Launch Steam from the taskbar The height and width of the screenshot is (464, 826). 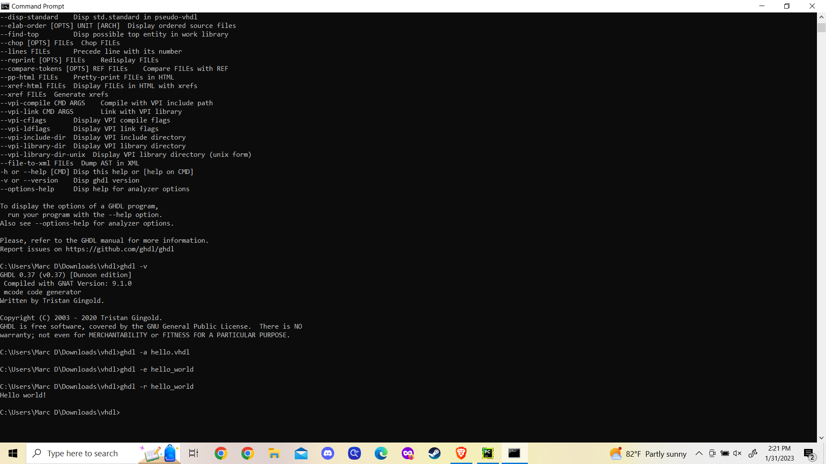435,453
